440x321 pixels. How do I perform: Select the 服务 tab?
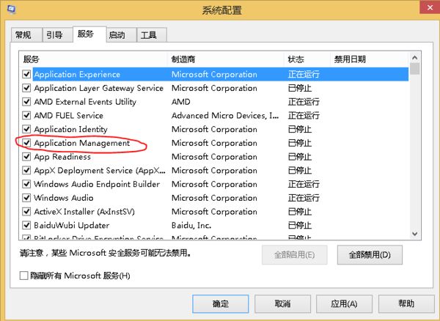click(89, 34)
